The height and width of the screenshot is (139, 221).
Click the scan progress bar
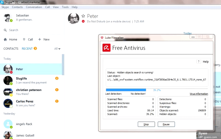coord(157,90)
